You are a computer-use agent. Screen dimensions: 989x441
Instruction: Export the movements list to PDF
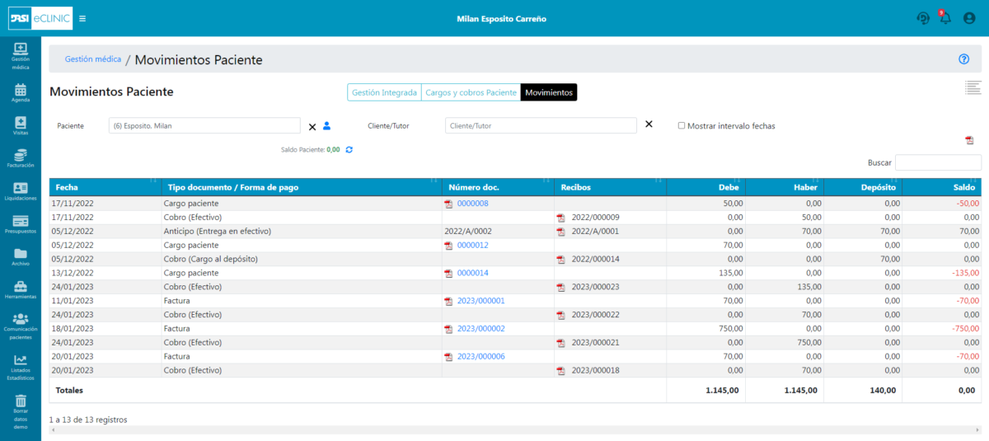click(x=969, y=140)
